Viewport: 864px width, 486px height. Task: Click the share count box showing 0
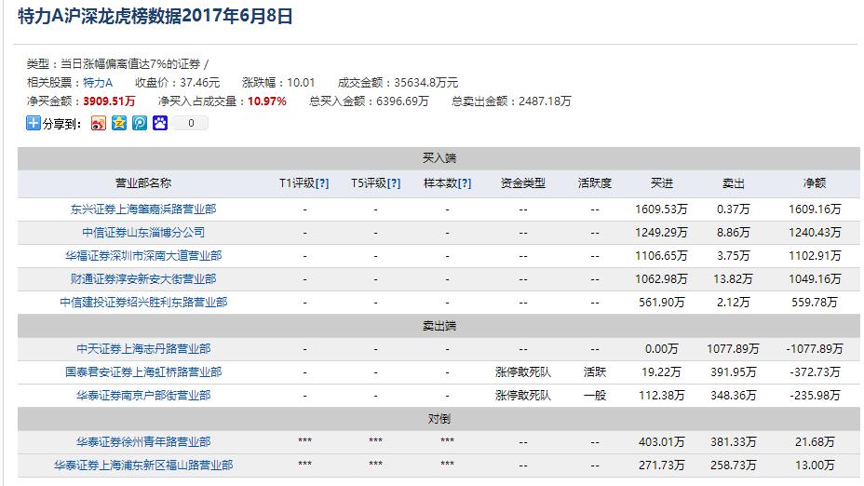191,123
